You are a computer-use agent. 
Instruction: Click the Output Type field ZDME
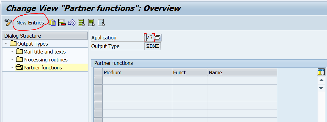pos(153,46)
